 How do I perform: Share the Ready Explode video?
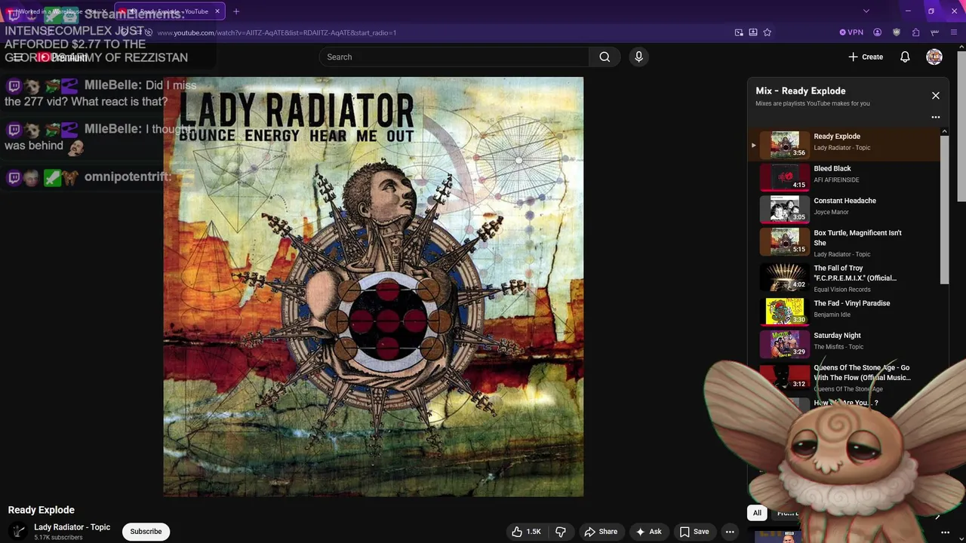click(601, 532)
